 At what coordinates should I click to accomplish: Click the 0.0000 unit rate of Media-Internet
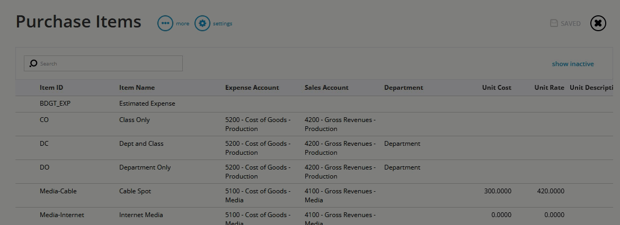click(x=554, y=215)
